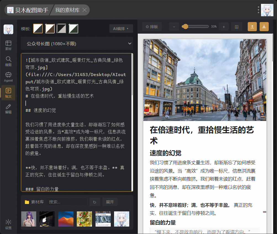Refresh the 素材库 list
The image size is (277, 234).
click(x=95, y=202)
